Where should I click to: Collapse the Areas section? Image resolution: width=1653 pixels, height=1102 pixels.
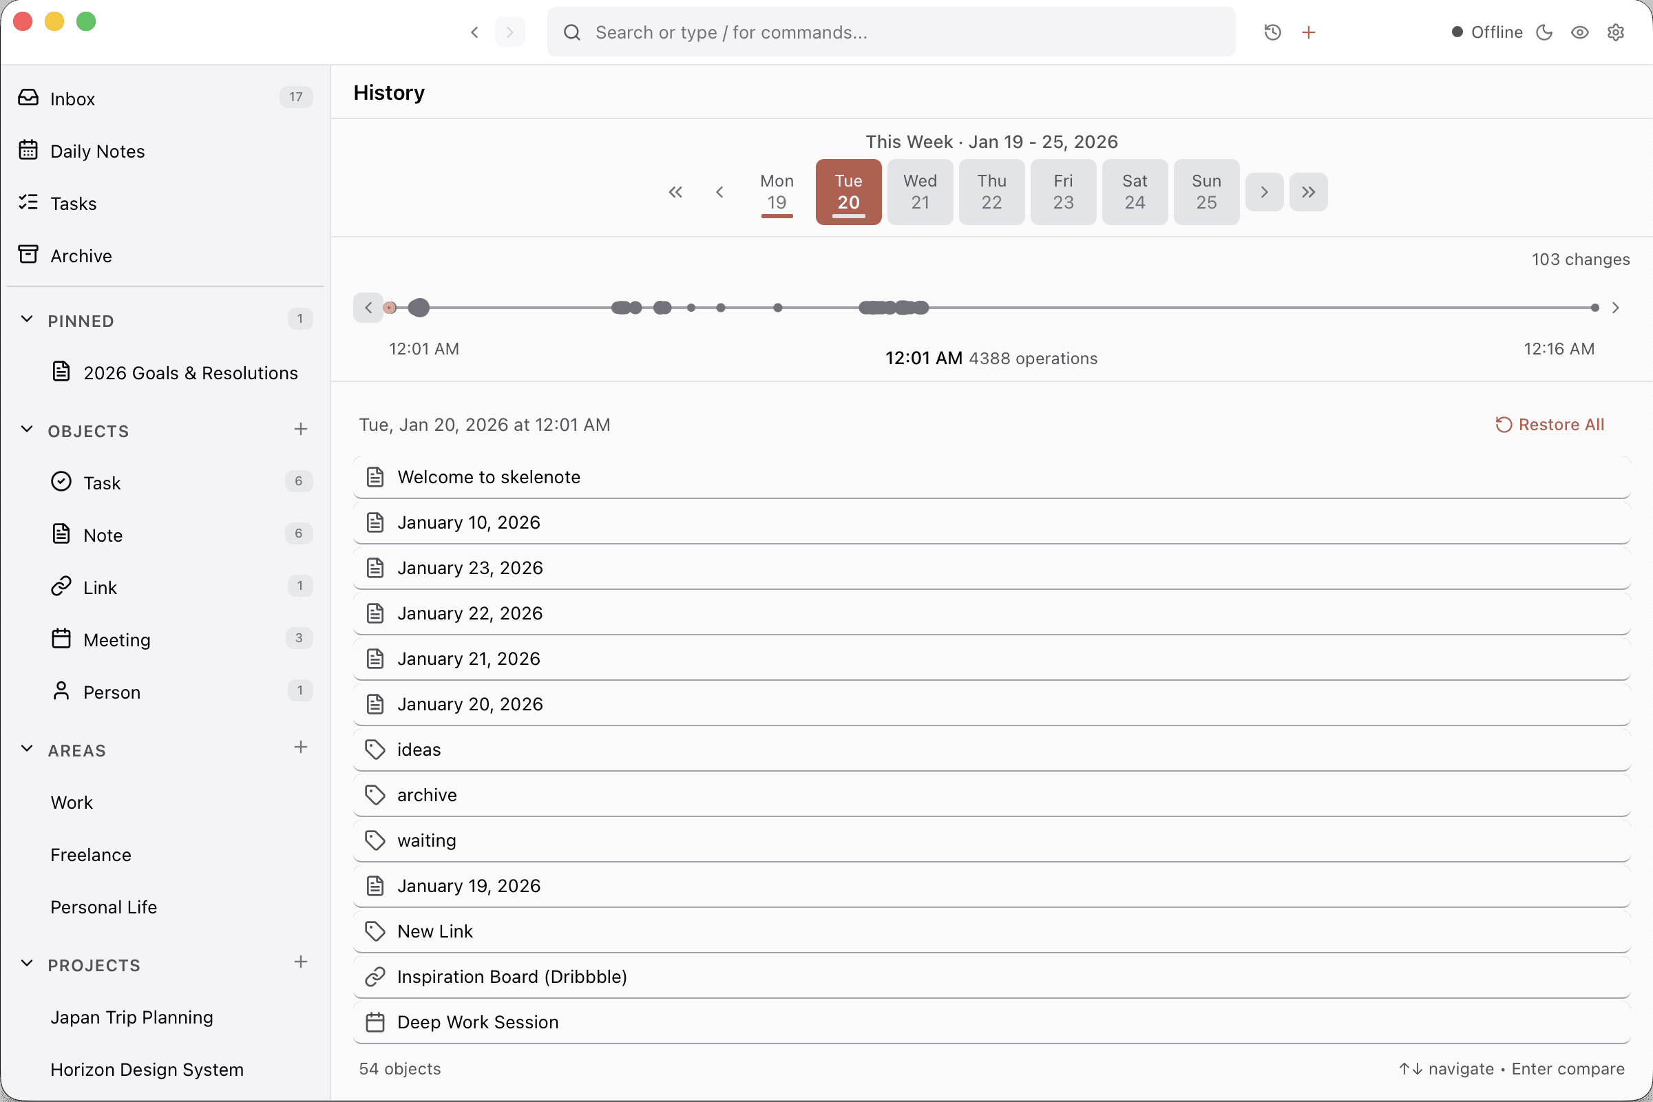(x=27, y=749)
